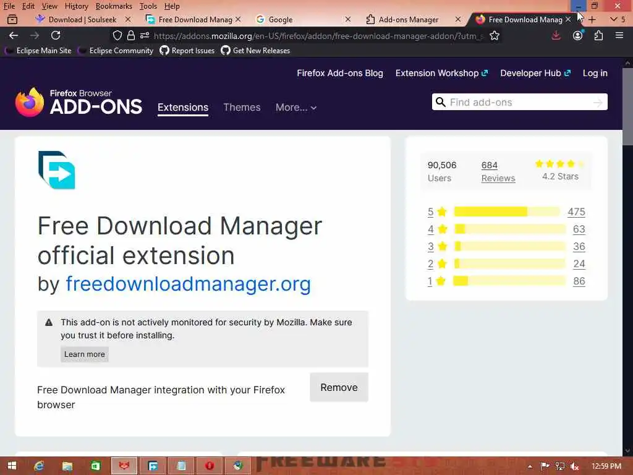The image size is (633, 475).
Task: Go back to the previous page
Action: tap(14, 35)
